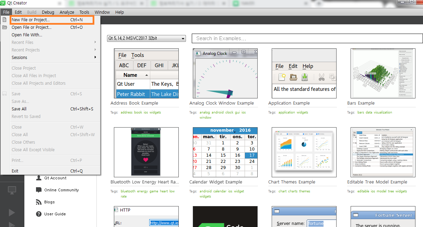Click the 'bluetooth' tag link
The height and width of the screenshot is (227, 423).
(x=128, y=191)
